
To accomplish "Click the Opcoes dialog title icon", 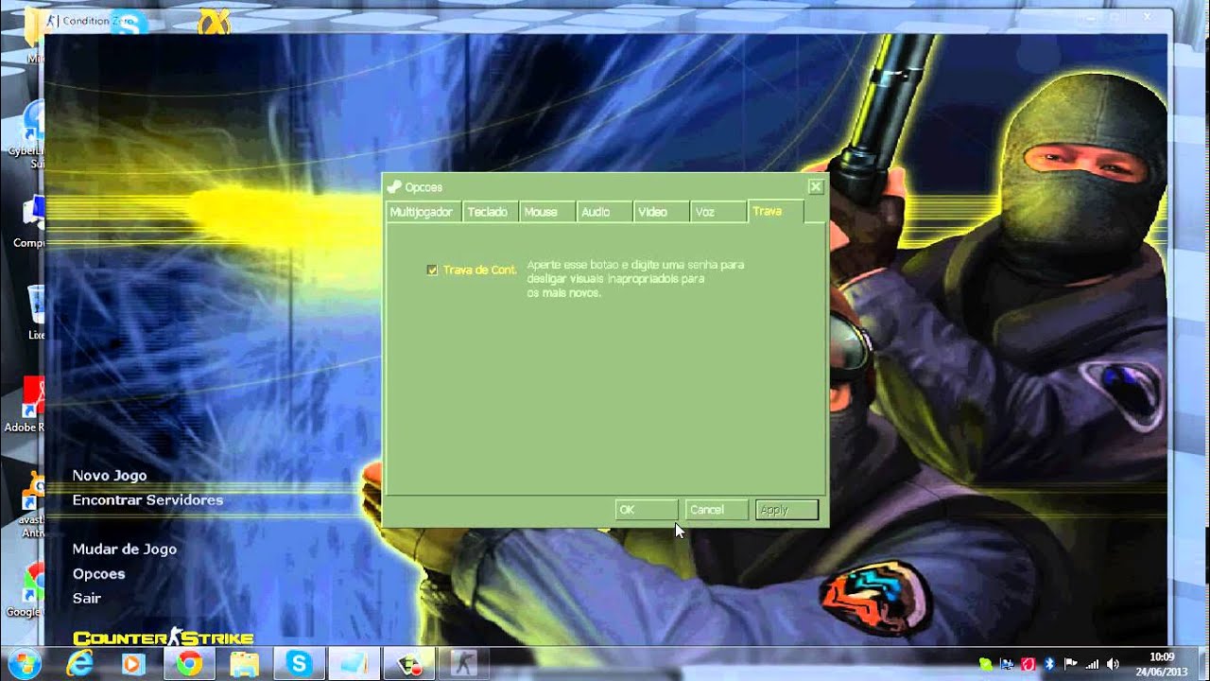I will click(x=394, y=187).
